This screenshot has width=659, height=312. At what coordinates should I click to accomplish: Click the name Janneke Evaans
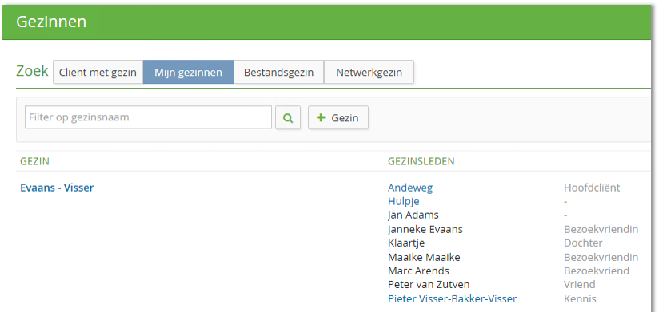[425, 229]
